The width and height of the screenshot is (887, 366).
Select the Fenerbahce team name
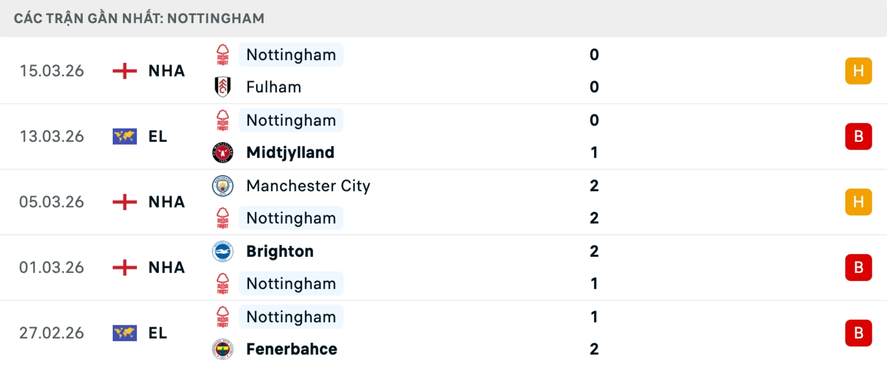(292, 349)
